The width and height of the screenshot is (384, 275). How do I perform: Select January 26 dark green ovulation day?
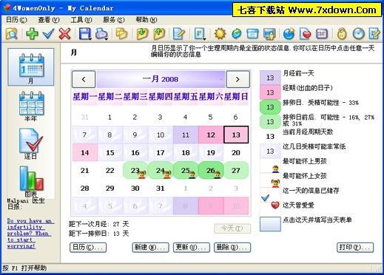pyautogui.click(x=211, y=170)
